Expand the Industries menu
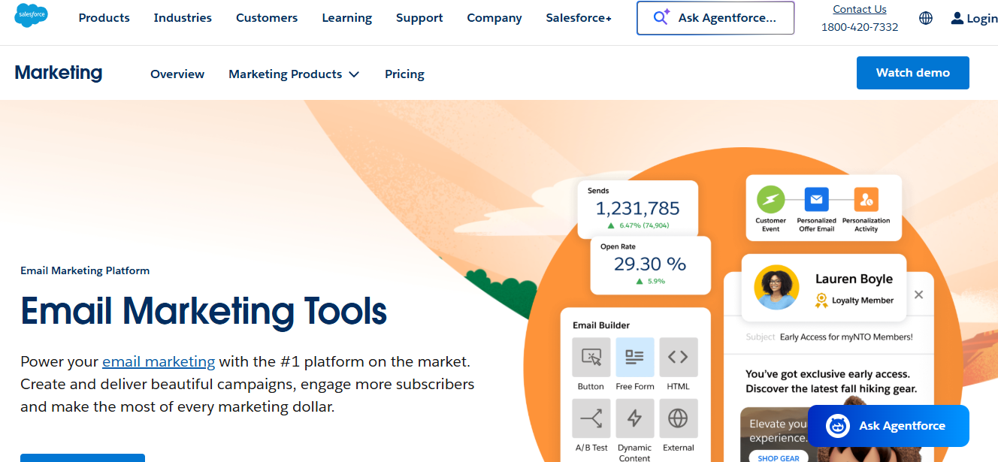 [x=182, y=17]
